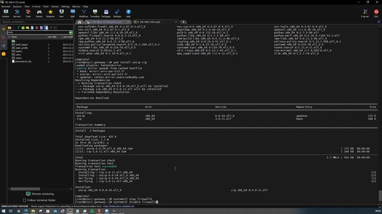Open the Settings menu
The width and height of the screenshot is (382, 214).
coord(65,7)
